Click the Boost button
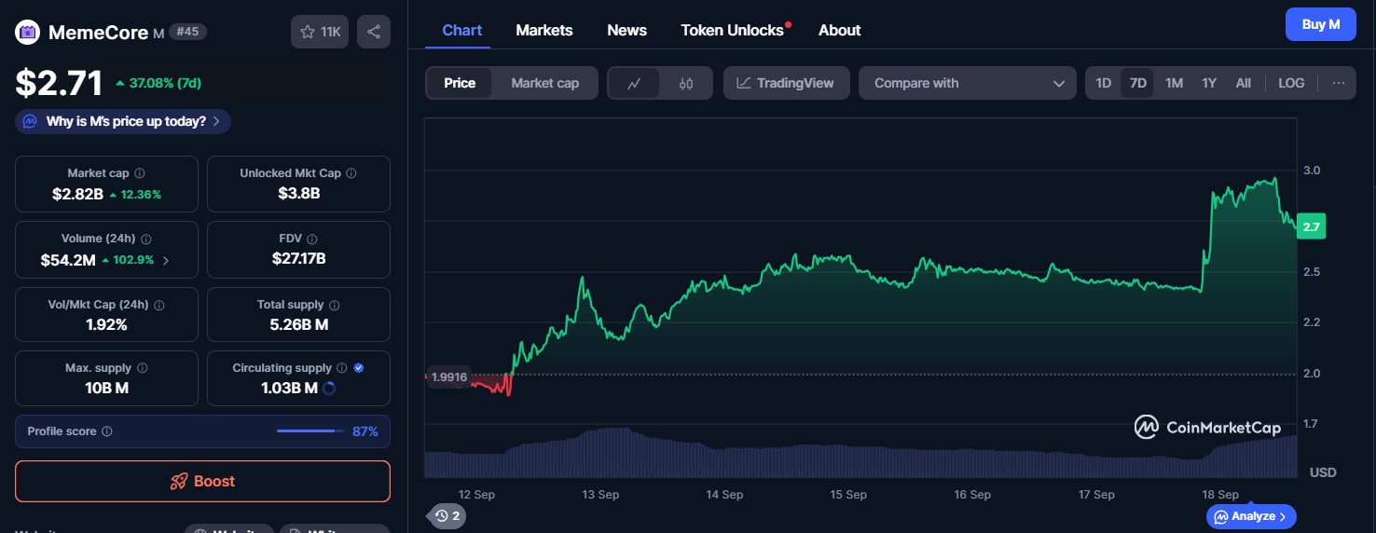 click(202, 482)
